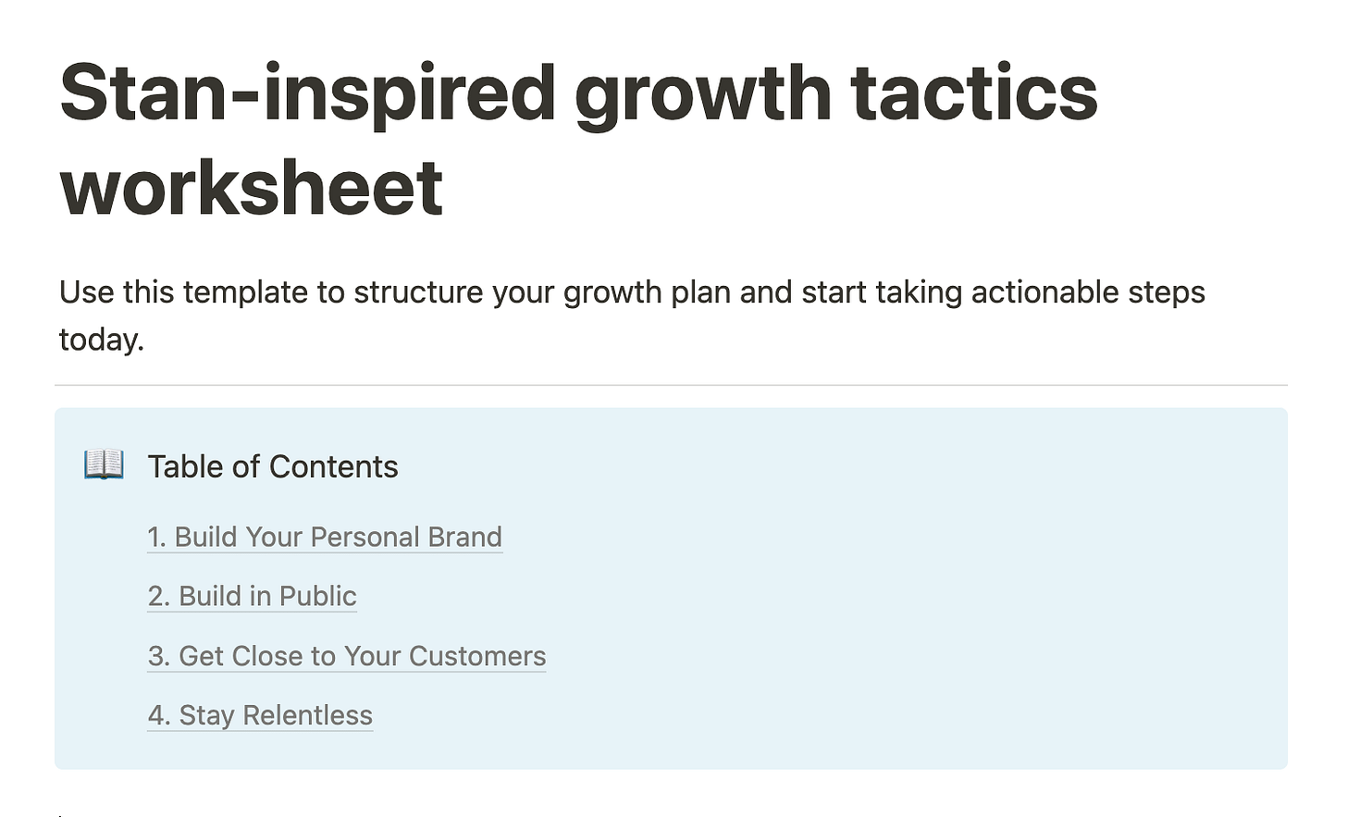Click the open book emoji icon

pos(104,464)
